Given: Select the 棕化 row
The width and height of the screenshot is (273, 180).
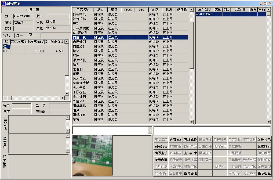Looking at the screenshot, I should click(130, 51).
